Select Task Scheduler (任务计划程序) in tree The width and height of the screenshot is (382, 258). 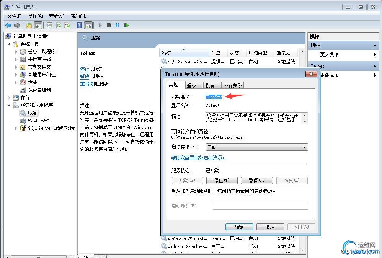coord(42,51)
